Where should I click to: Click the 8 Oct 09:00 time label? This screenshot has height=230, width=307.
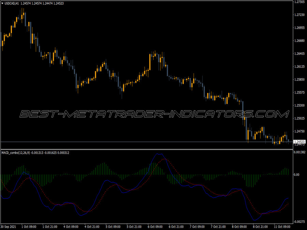point(239,227)
